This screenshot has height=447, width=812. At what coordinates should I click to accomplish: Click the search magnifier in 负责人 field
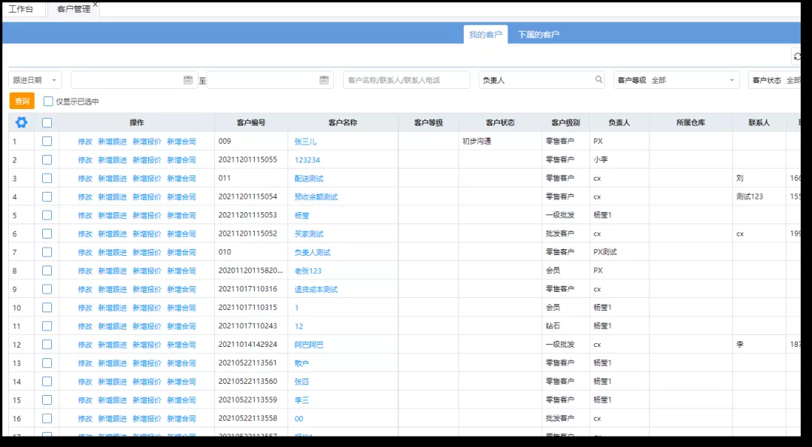[x=598, y=79]
